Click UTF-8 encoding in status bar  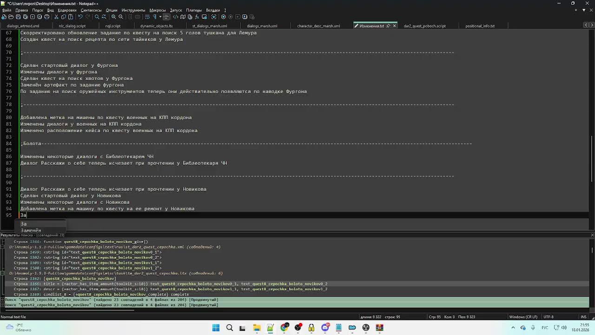pos(549,317)
